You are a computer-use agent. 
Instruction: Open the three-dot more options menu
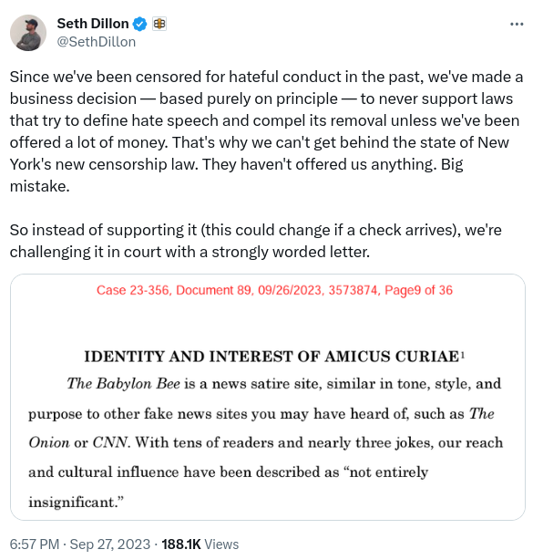click(517, 25)
